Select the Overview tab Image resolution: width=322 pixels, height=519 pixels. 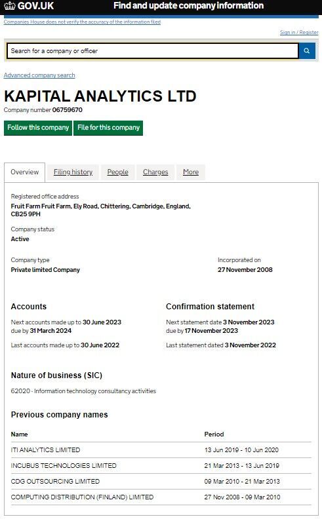click(24, 172)
